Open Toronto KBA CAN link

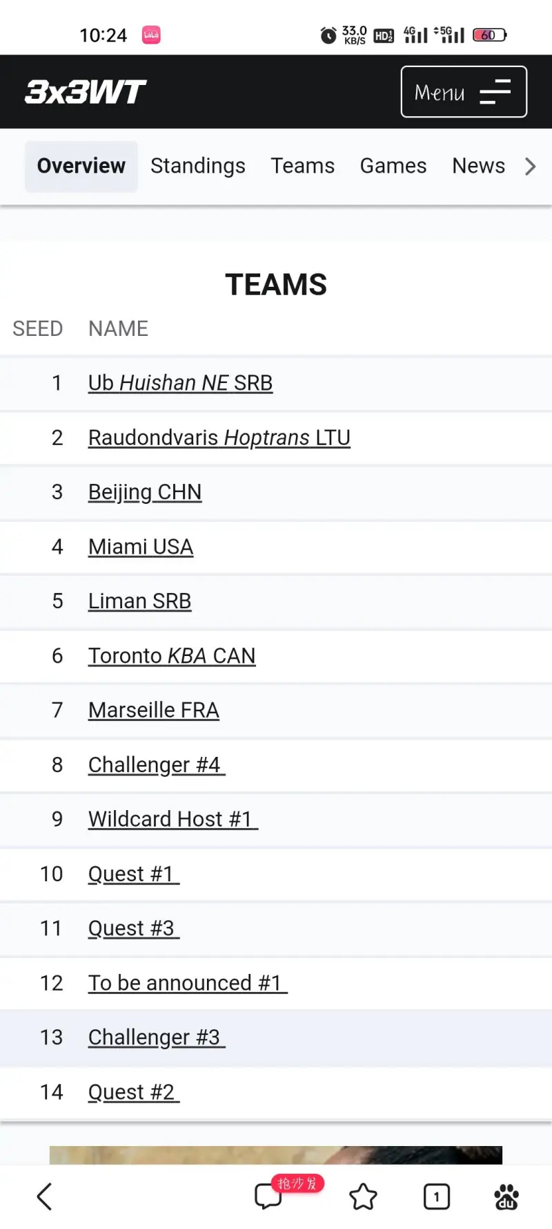[x=172, y=655]
